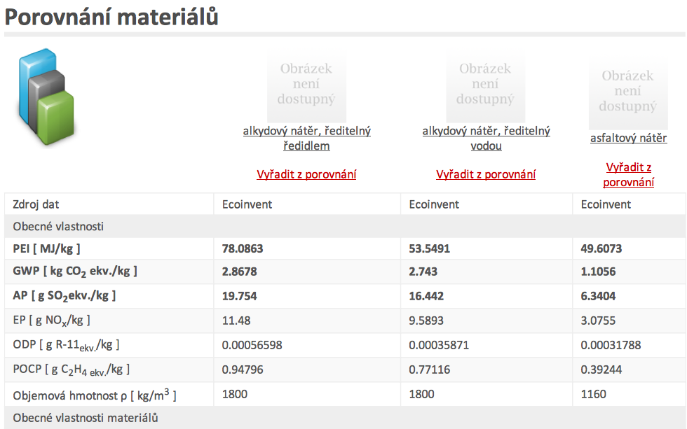
Task: Open 'alkydový nátěr, ředitelný ředidlem' material link
Action: pos(307,138)
